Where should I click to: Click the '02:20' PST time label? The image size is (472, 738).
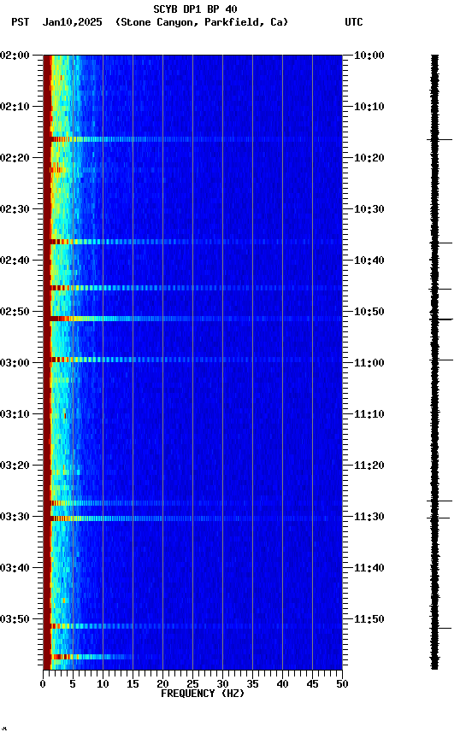(15, 158)
